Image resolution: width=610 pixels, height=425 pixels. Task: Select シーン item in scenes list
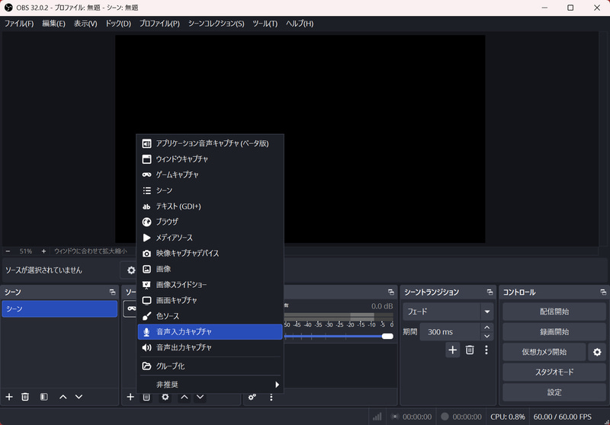[59, 308]
